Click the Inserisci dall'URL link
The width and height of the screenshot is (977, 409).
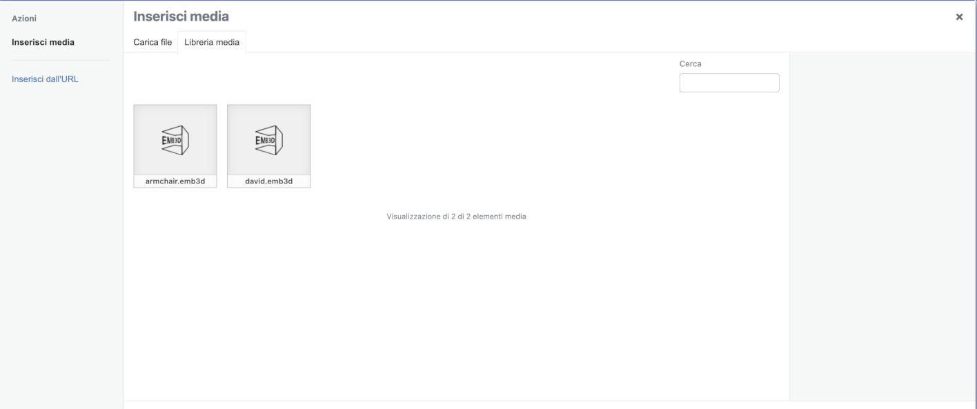tap(46, 79)
